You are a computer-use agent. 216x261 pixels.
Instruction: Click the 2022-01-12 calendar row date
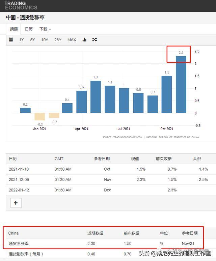click(x=19, y=190)
